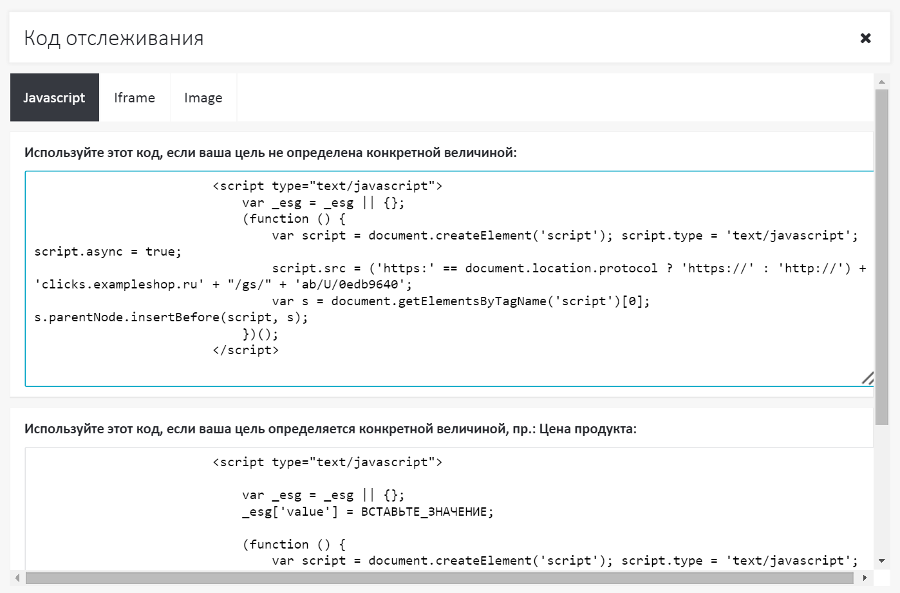Click the dialog title Код отслеживания

tap(114, 39)
